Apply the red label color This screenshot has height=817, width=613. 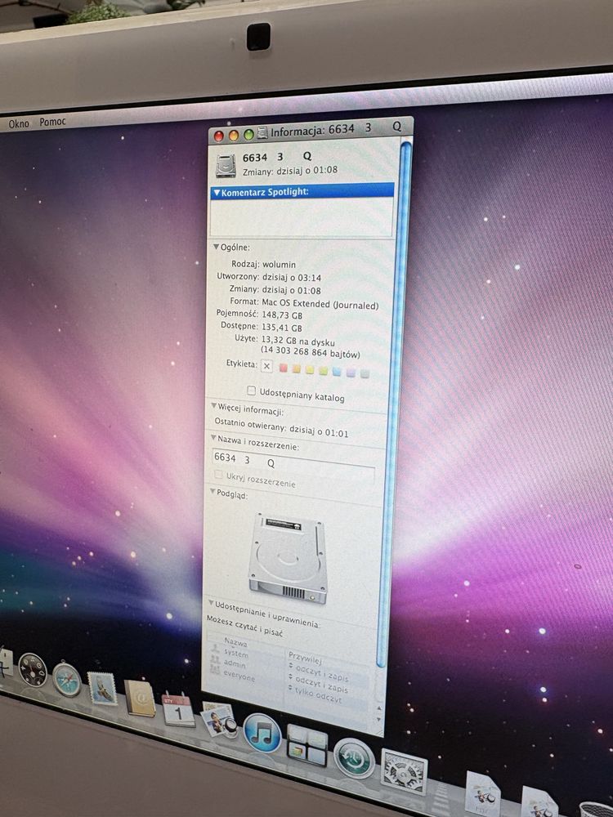(284, 368)
